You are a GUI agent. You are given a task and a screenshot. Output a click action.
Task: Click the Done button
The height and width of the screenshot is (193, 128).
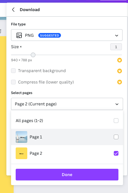click(67, 175)
